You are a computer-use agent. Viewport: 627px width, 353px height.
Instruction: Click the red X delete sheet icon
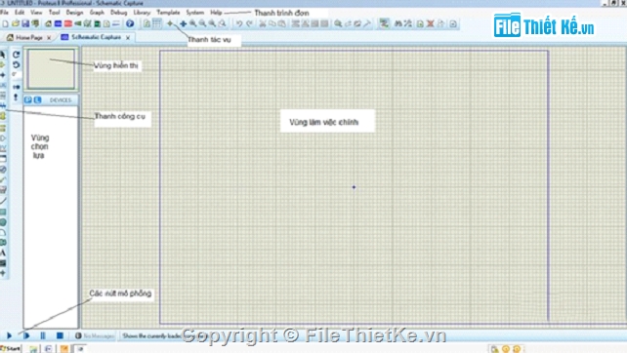431,24
